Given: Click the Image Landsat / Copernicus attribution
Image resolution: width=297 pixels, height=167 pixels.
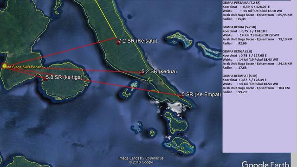Looking at the screenshot, I should 141,158.
